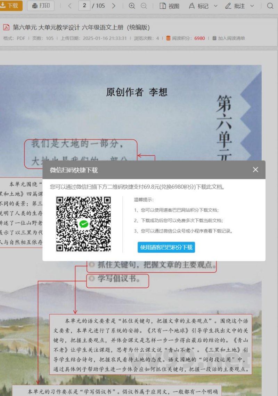
Task: Select the 批注 annotation pen icon
Action: point(228,6)
